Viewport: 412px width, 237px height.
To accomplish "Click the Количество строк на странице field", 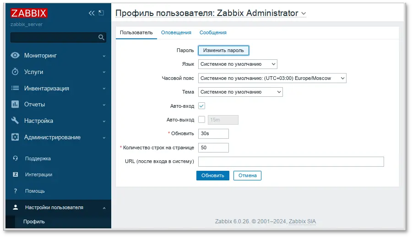I will [213, 147].
